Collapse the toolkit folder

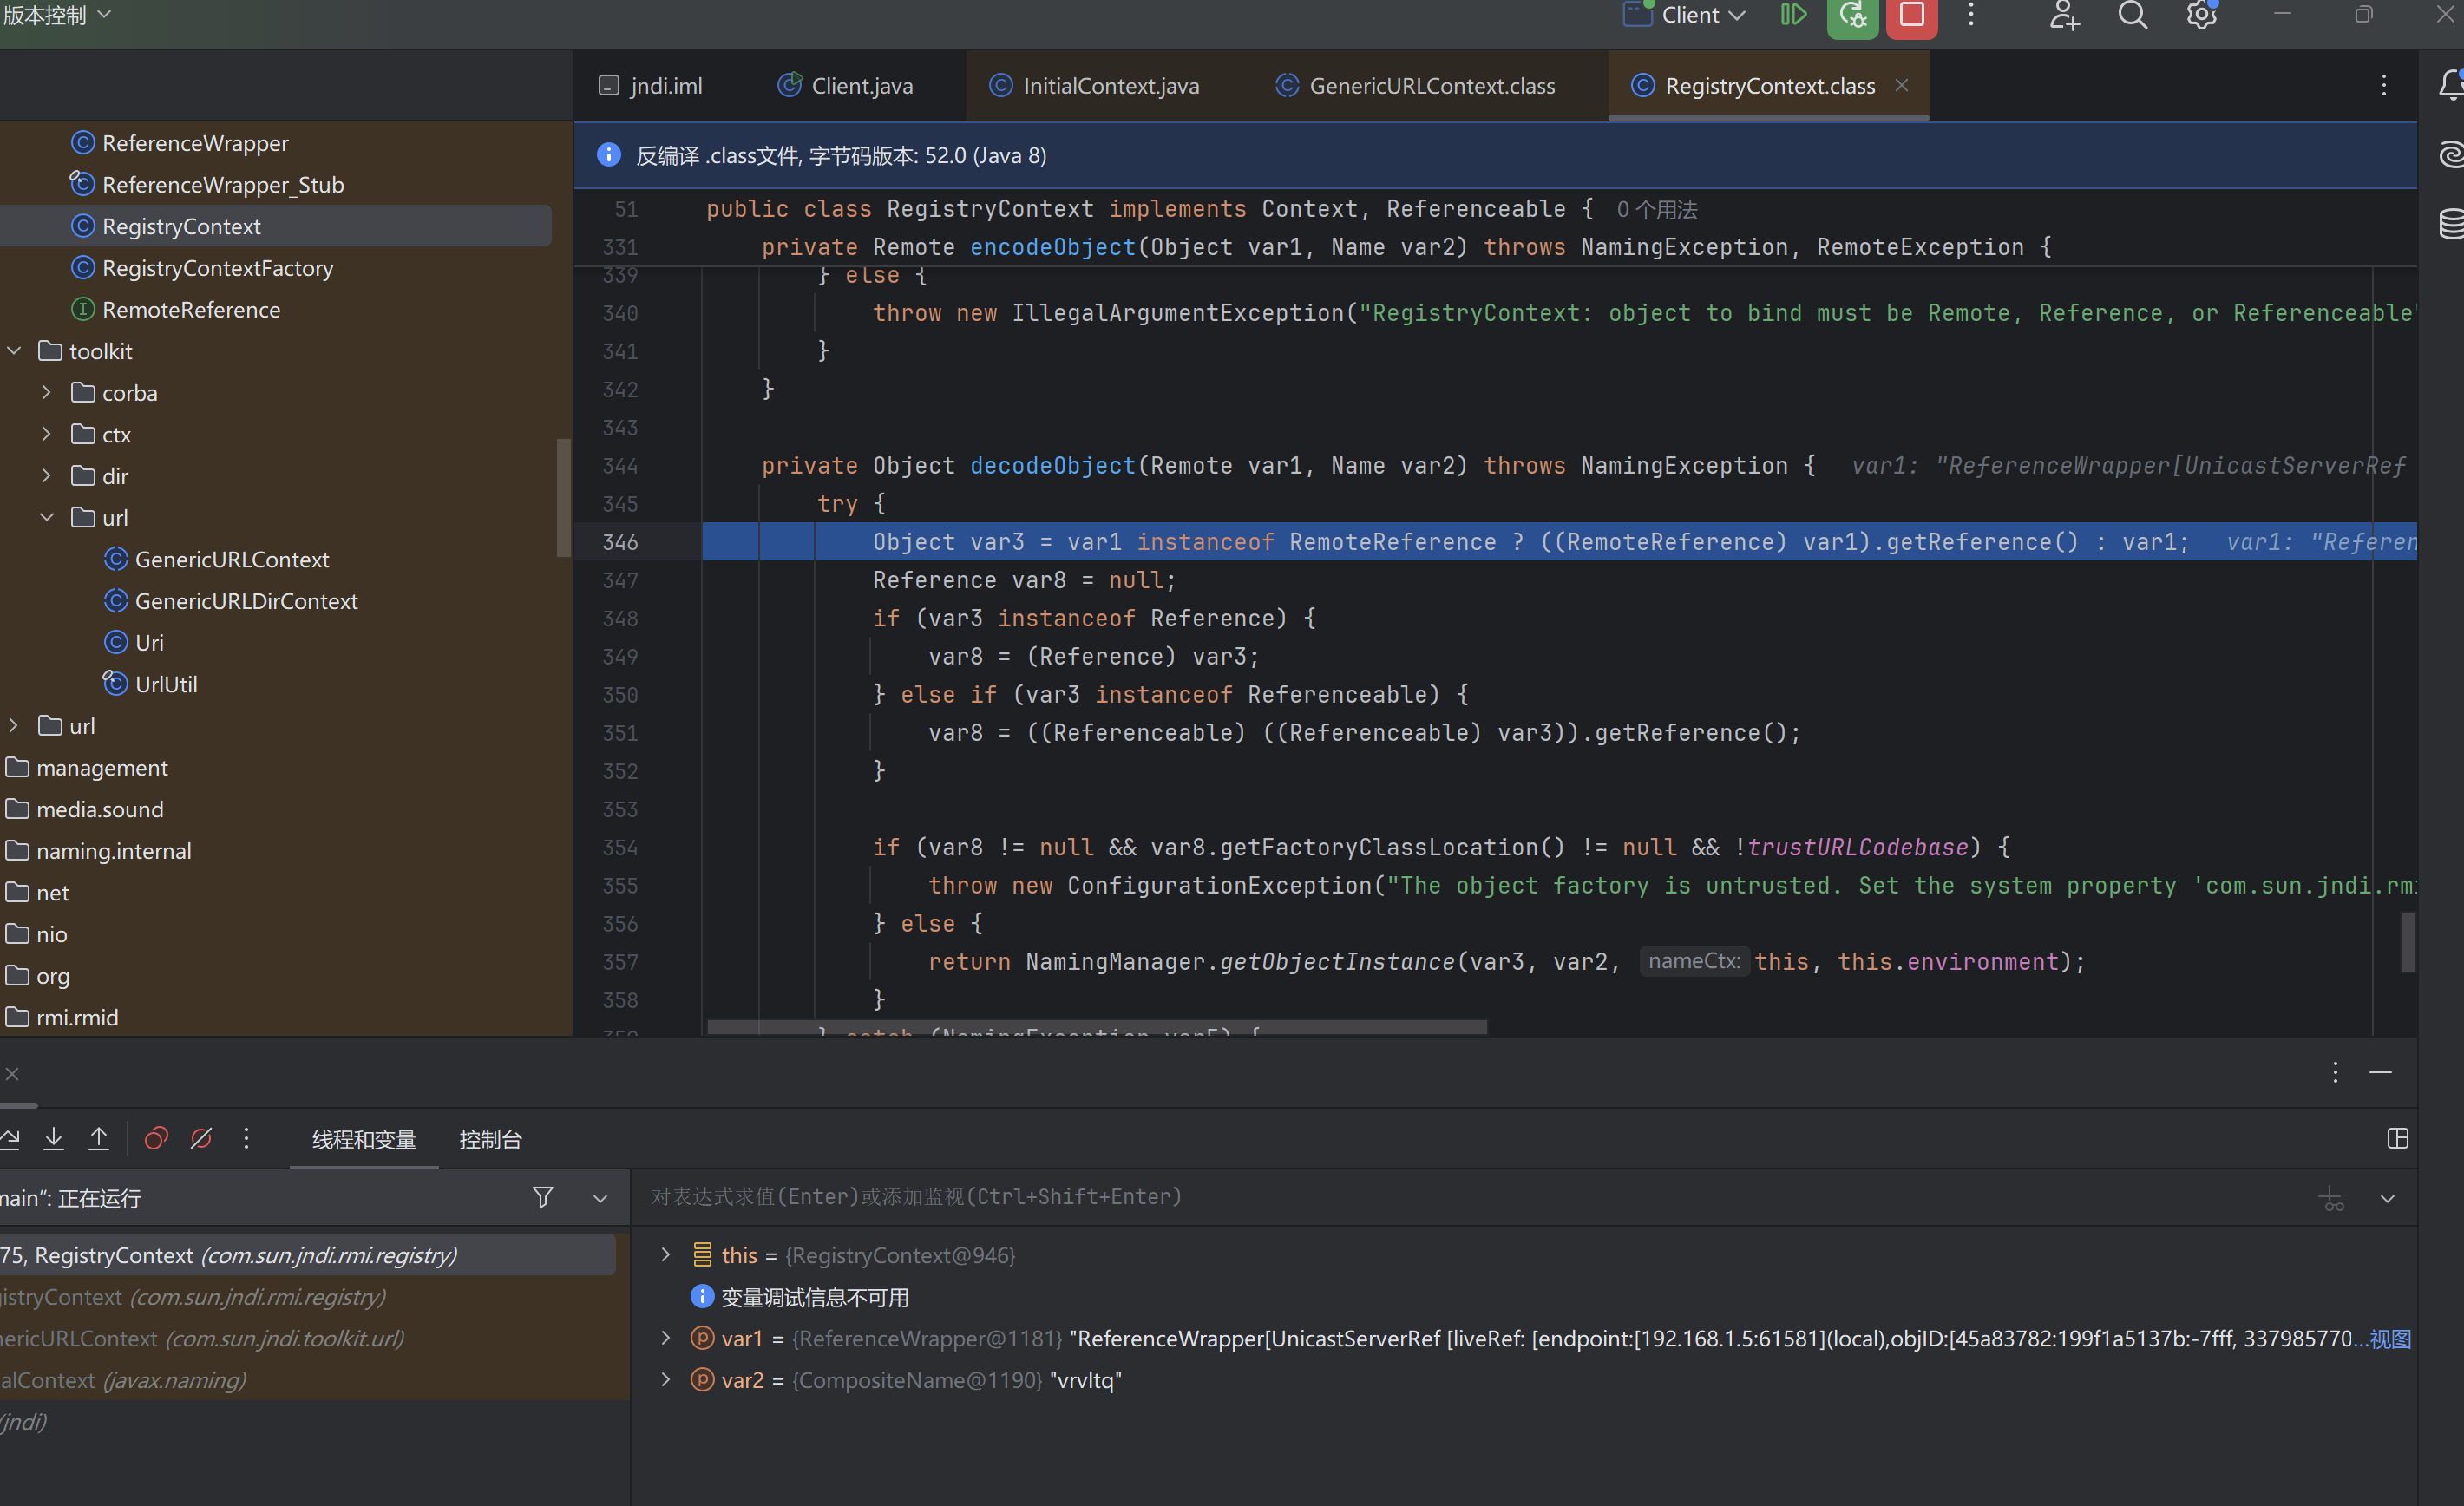click(x=14, y=351)
